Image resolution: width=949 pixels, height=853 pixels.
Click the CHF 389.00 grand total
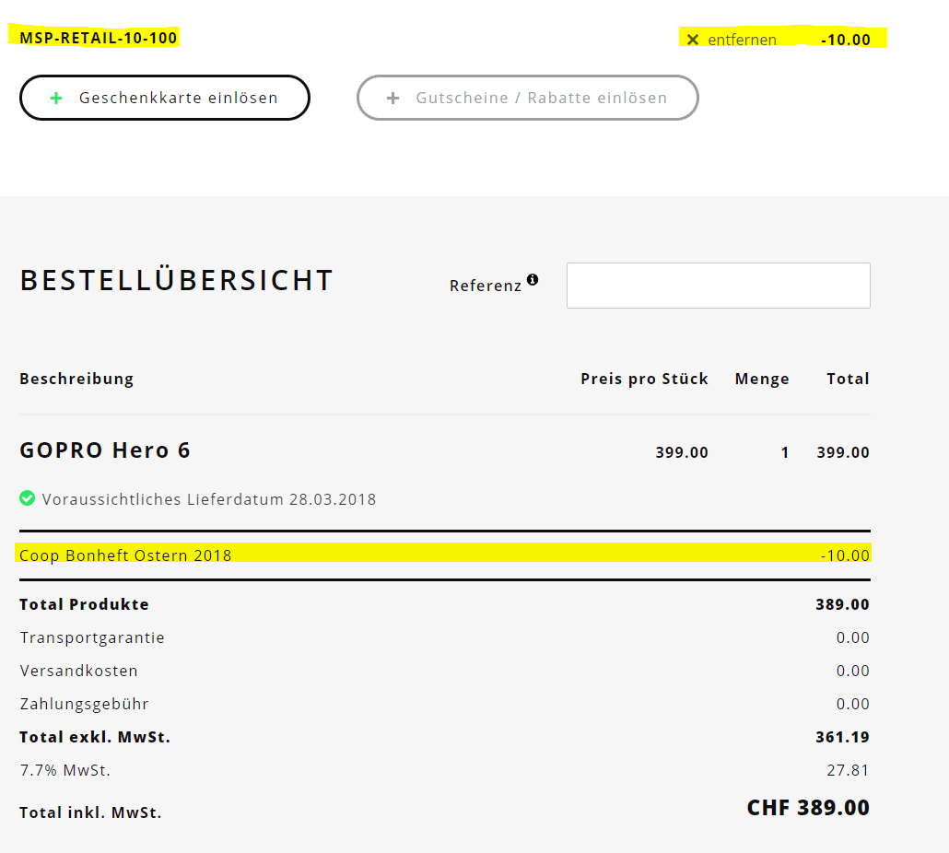pyautogui.click(x=807, y=808)
